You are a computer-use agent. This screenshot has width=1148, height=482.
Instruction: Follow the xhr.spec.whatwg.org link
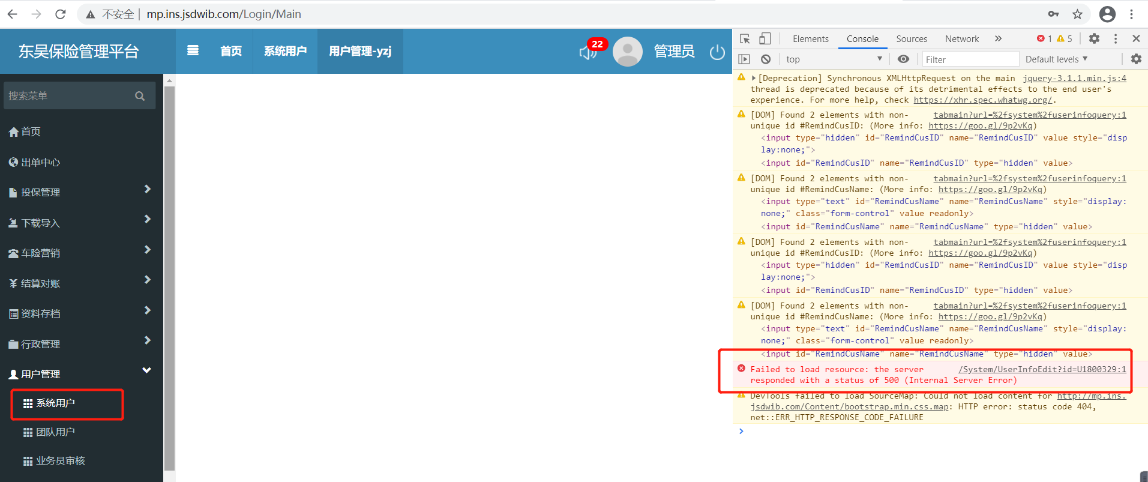982,100
